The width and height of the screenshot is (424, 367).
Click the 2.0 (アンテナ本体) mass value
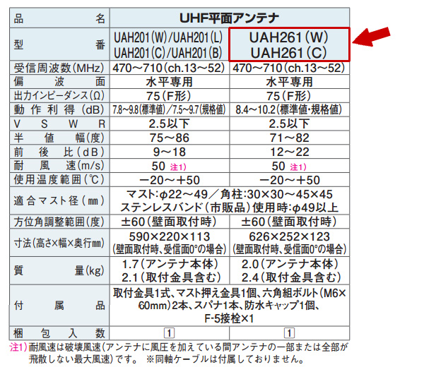point(290,263)
